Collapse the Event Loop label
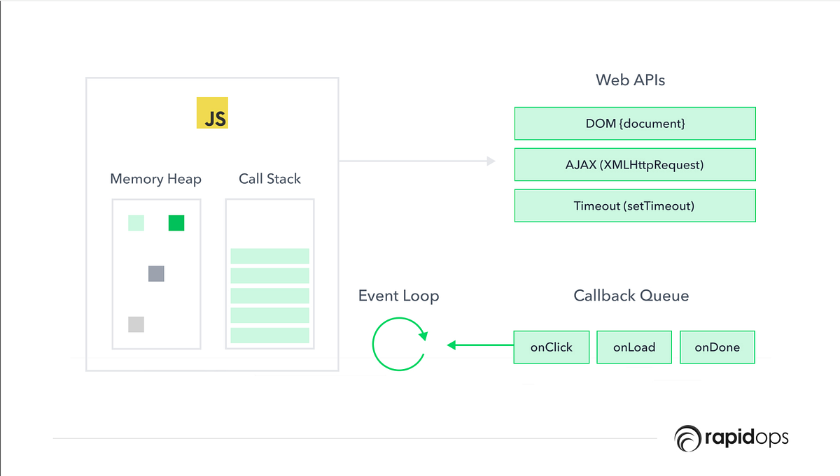The image size is (840, 476). click(398, 296)
